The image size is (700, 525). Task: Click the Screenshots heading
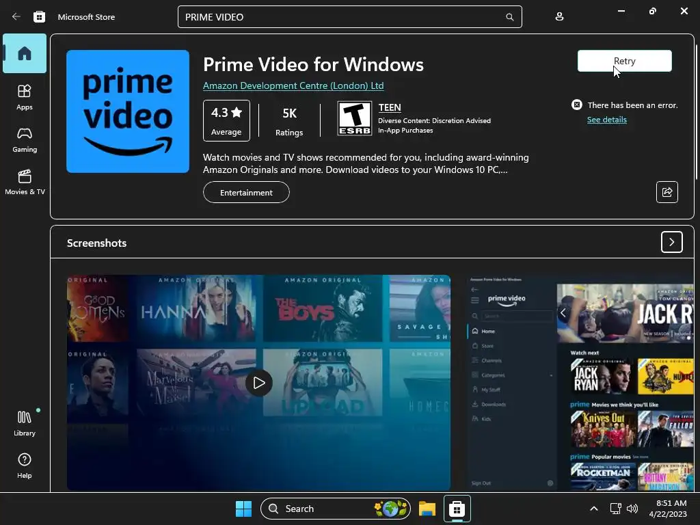(97, 243)
